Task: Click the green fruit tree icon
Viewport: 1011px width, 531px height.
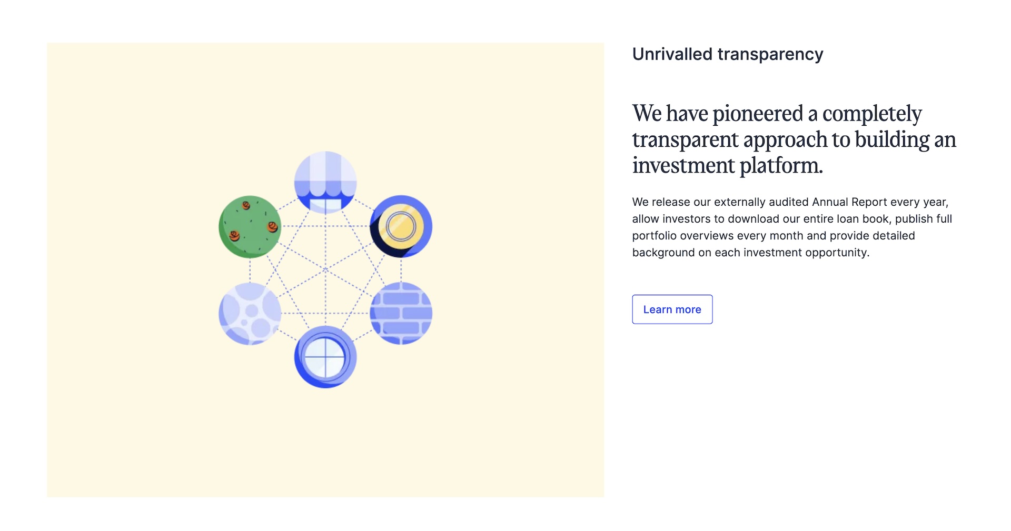Action: [250, 227]
